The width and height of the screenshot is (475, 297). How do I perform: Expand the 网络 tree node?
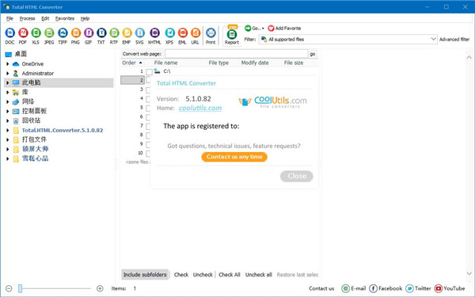[8, 102]
